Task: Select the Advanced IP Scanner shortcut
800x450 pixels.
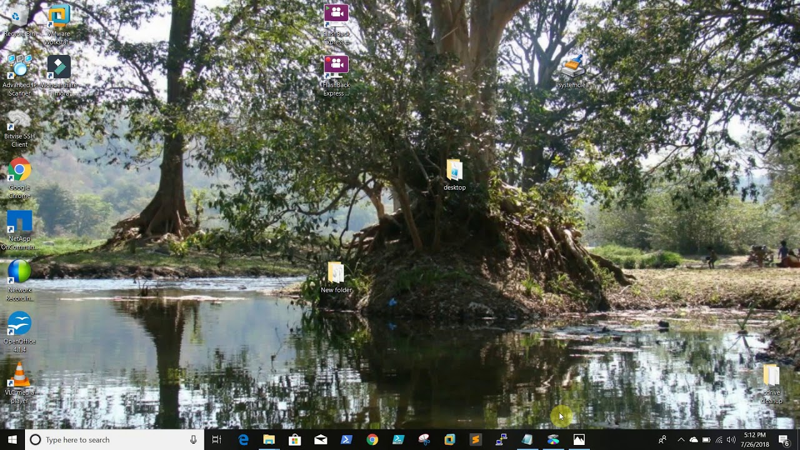Action: pos(19,75)
